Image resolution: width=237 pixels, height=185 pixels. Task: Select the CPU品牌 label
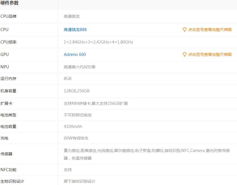tap(8, 16)
